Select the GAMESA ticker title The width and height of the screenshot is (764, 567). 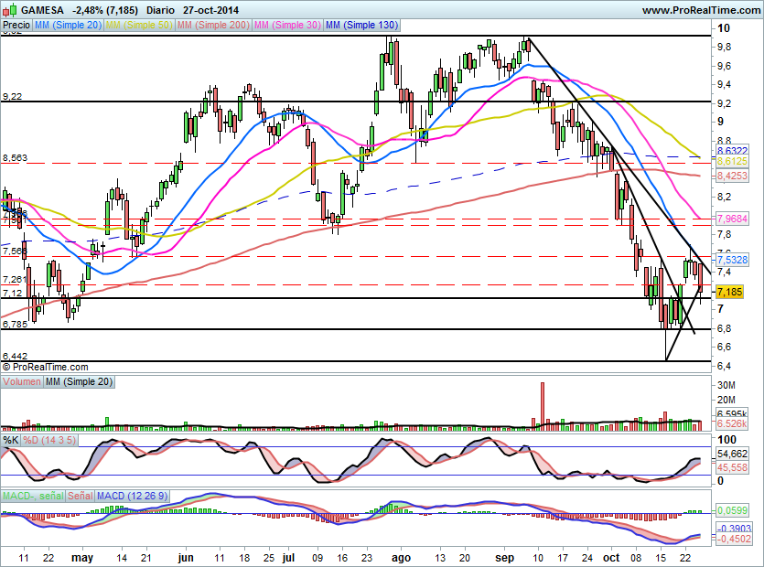pos(42,10)
